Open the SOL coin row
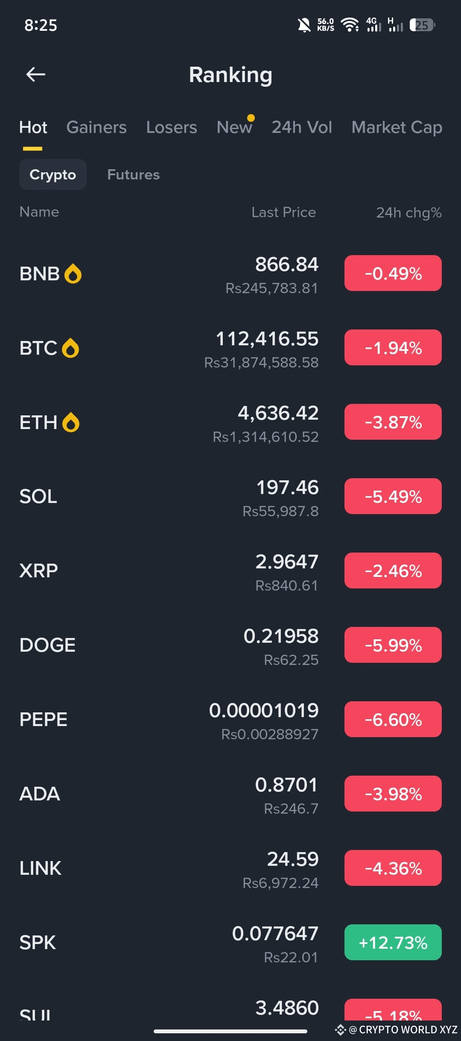The width and height of the screenshot is (461, 1041). click(x=230, y=496)
